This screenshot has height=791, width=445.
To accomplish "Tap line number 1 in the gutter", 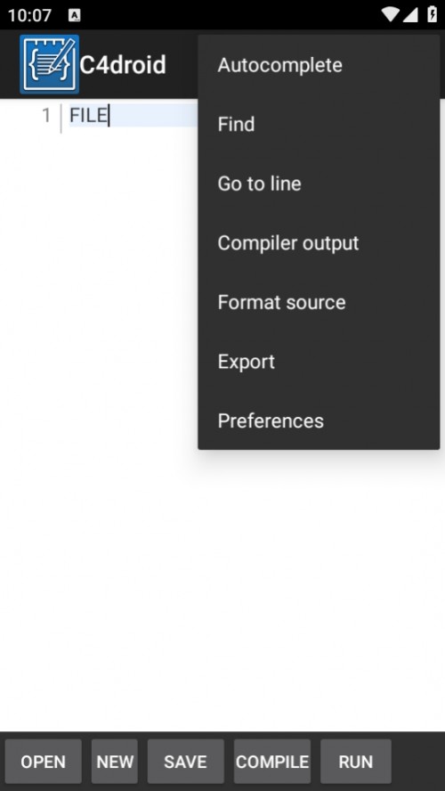I will click(46, 116).
